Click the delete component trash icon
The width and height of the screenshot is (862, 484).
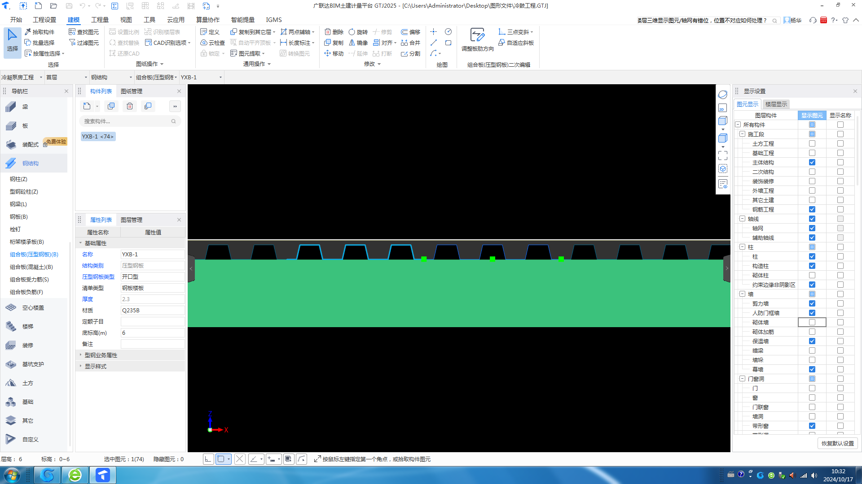point(130,106)
